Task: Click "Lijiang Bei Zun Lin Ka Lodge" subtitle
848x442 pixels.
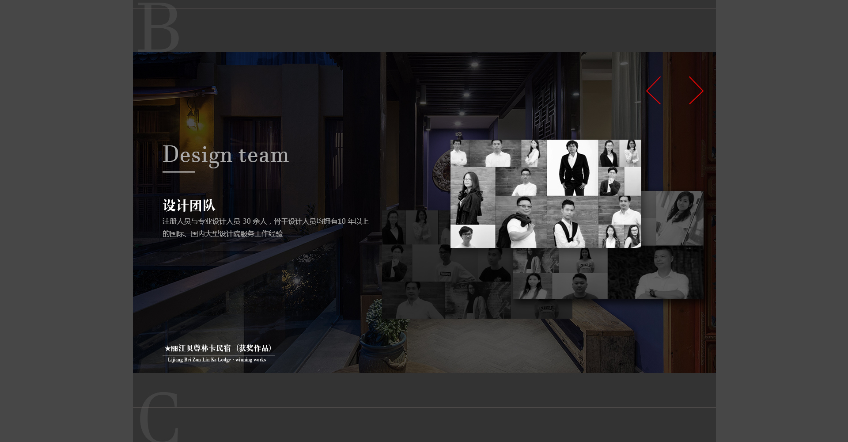Action: coord(216,360)
